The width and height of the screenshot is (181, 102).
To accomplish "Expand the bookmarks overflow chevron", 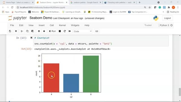I will click(x=163, y=12).
